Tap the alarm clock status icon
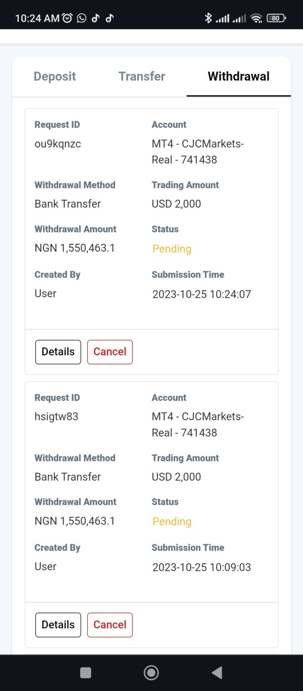Screen dimensions: 303x691 (x=68, y=18)
